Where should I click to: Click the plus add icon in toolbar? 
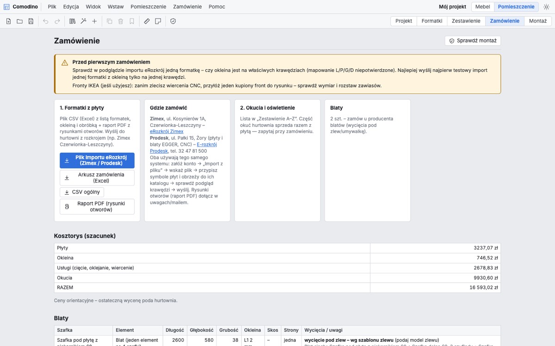pyautogui.click(x=94, y=21)
